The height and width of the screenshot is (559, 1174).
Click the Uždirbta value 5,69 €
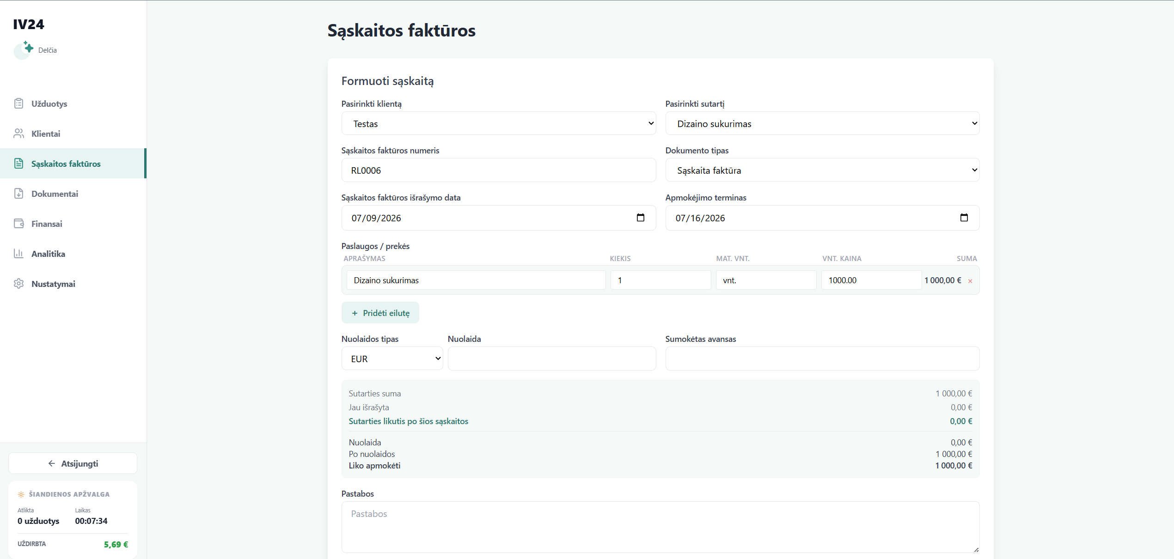[116, 545]
